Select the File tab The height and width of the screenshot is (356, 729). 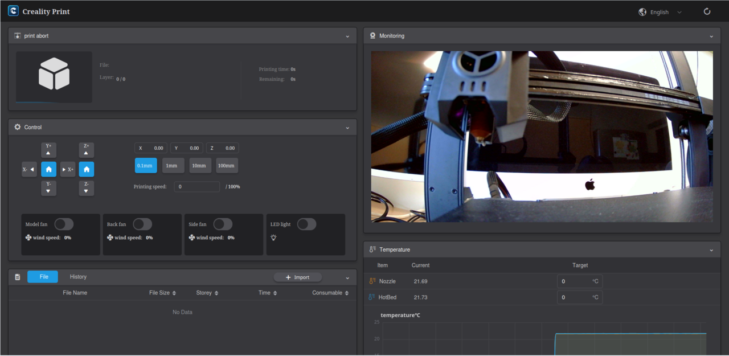click(43, 277)
